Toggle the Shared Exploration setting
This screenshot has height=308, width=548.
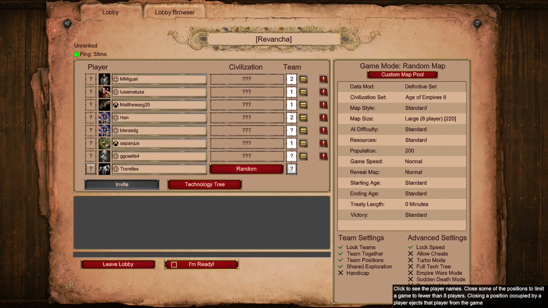click(x=341, y=266)
